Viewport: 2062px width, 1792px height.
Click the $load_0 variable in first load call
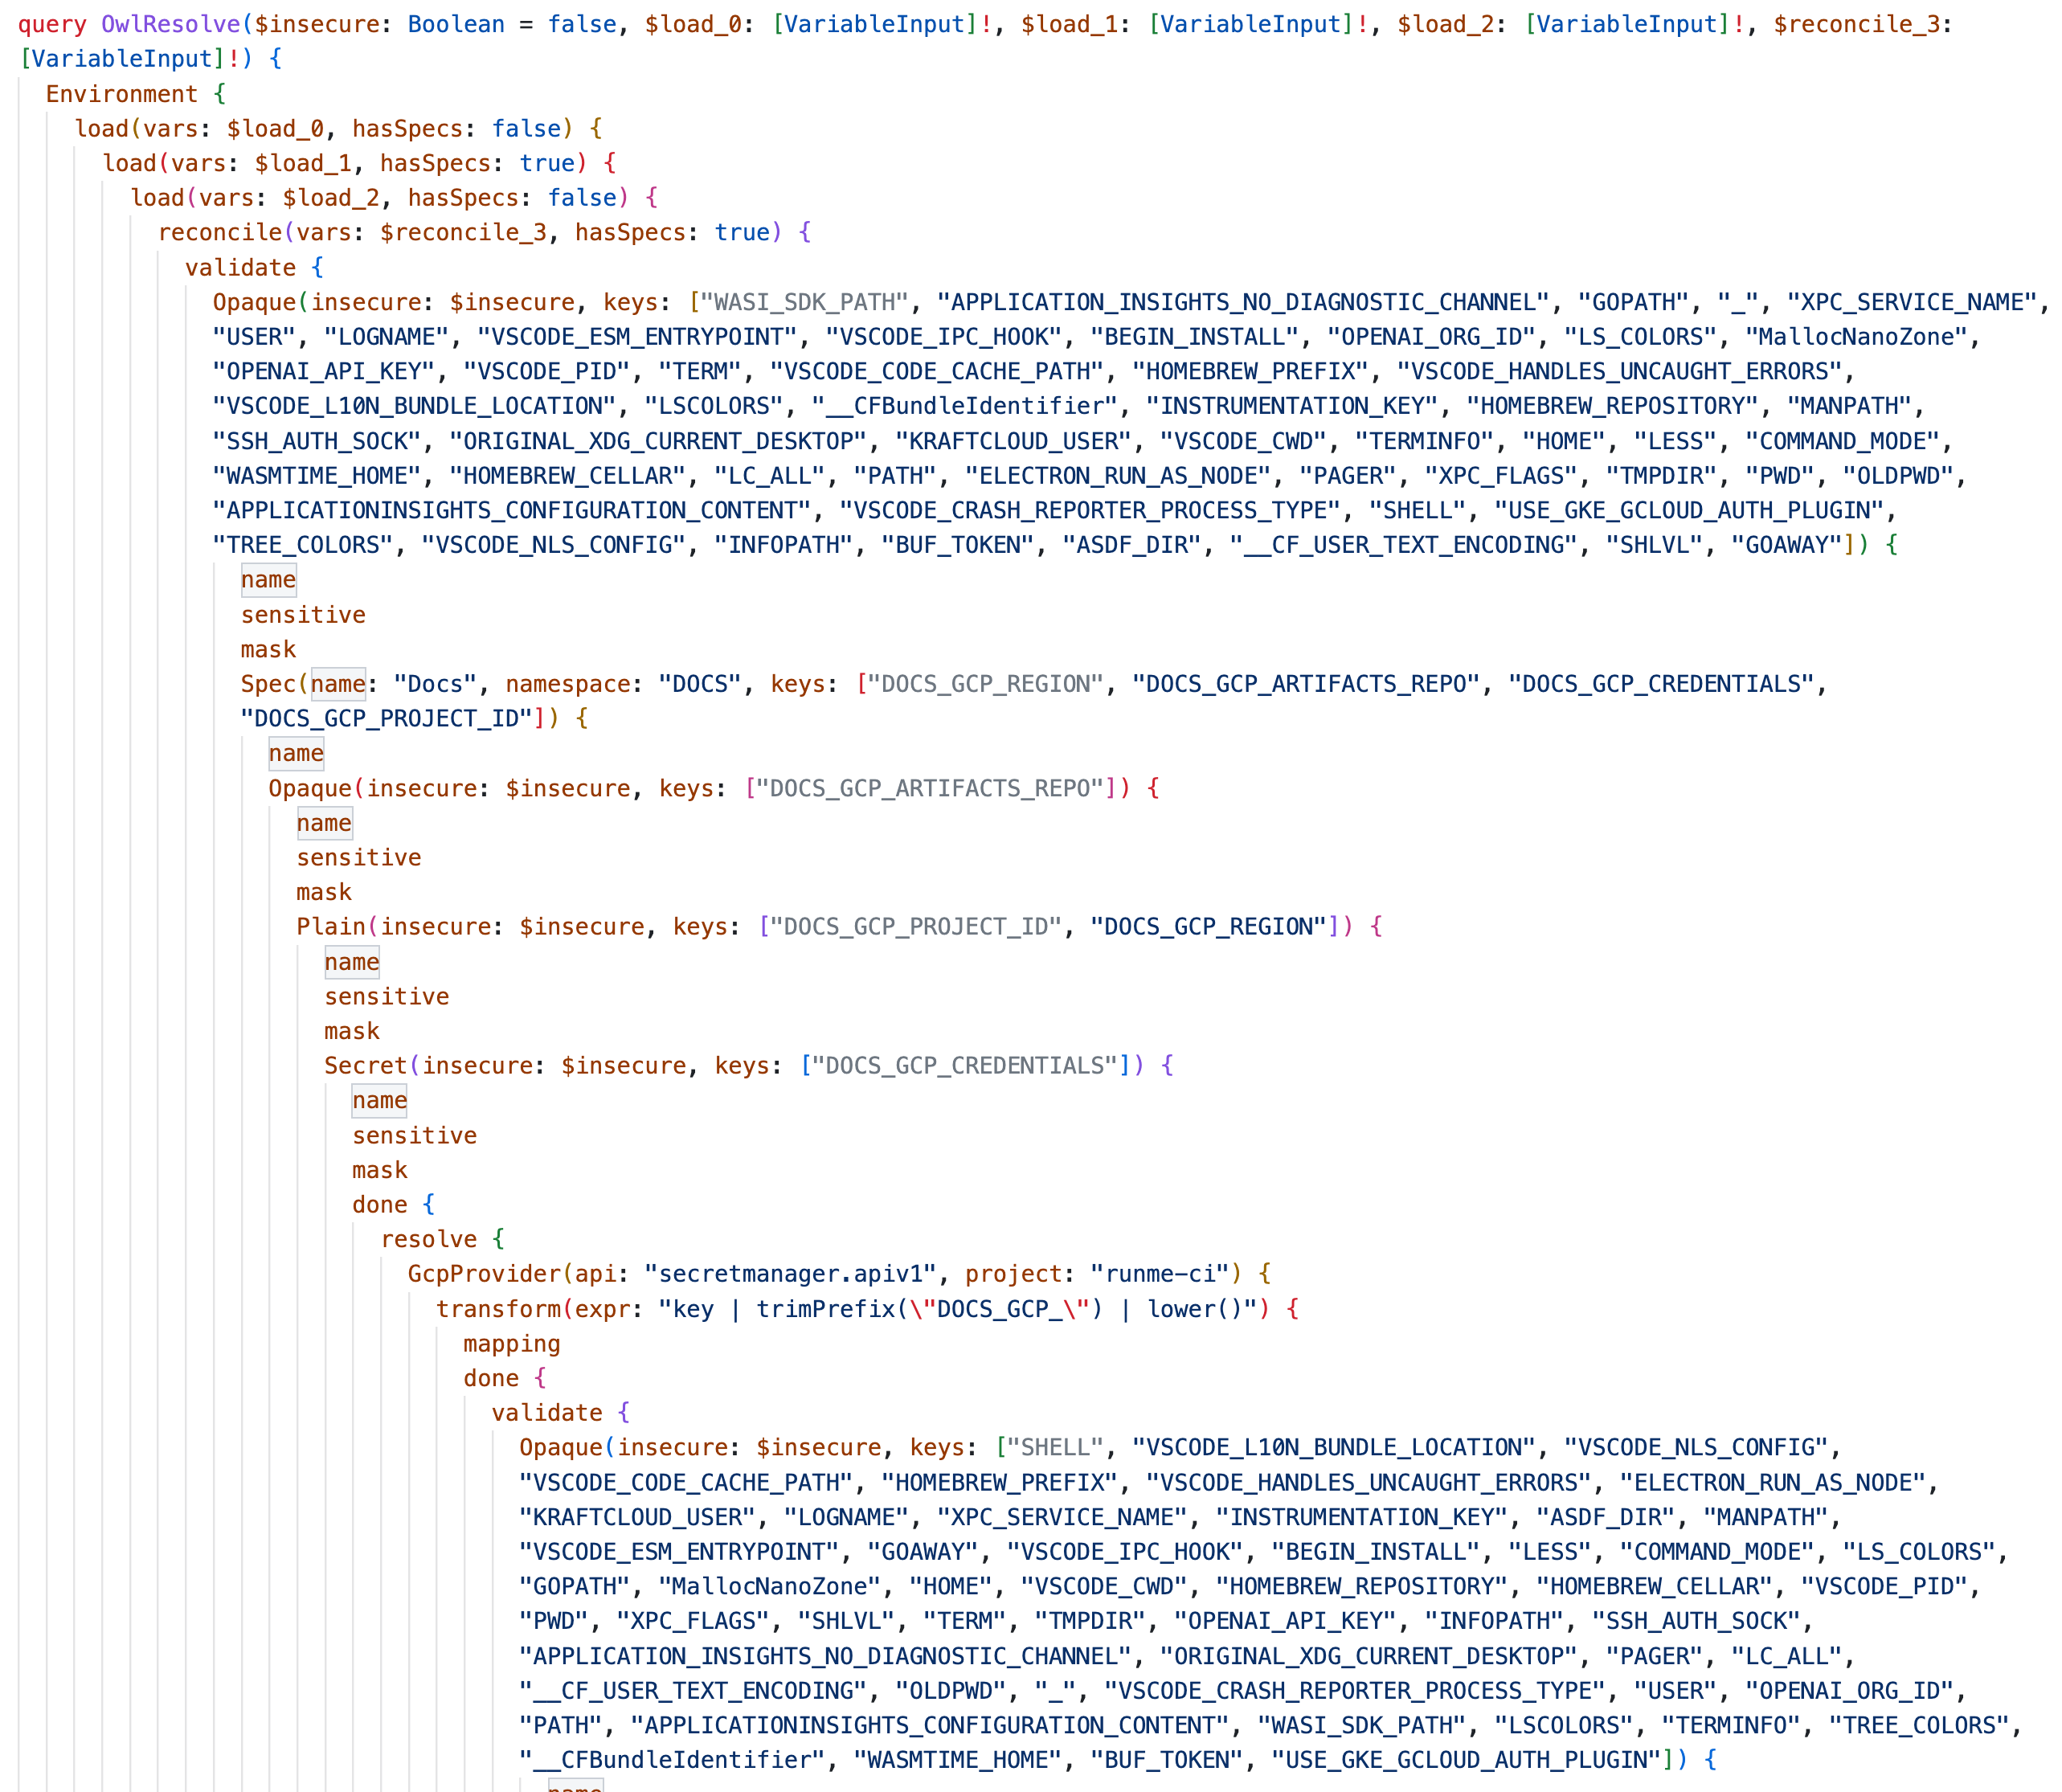pyautogui.click(x=274, y=129)
